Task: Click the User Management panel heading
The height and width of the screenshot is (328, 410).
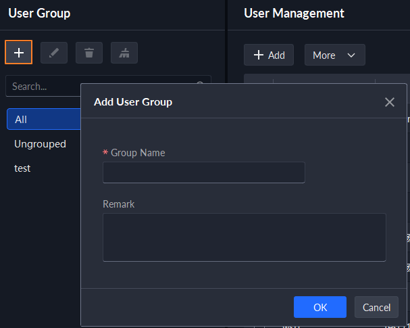Action: 294,13
